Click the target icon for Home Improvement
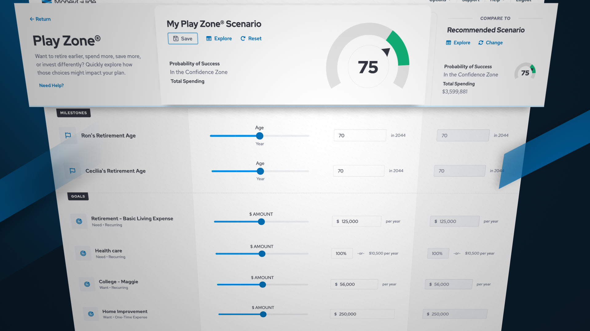Viewport: 590px width, 331px height. 91,314
